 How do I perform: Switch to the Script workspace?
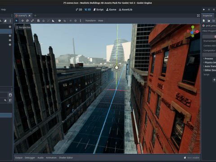[x=99, y=9]
